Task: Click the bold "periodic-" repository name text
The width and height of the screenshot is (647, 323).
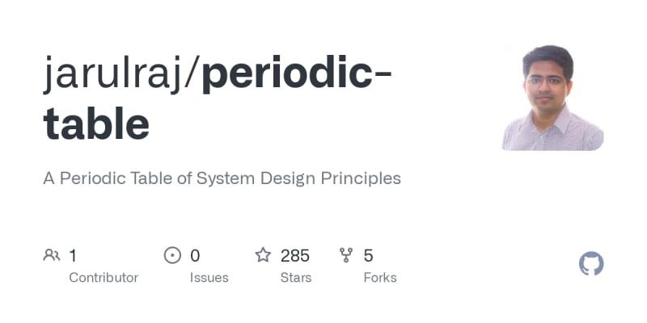Action: [x=296, y=74]
